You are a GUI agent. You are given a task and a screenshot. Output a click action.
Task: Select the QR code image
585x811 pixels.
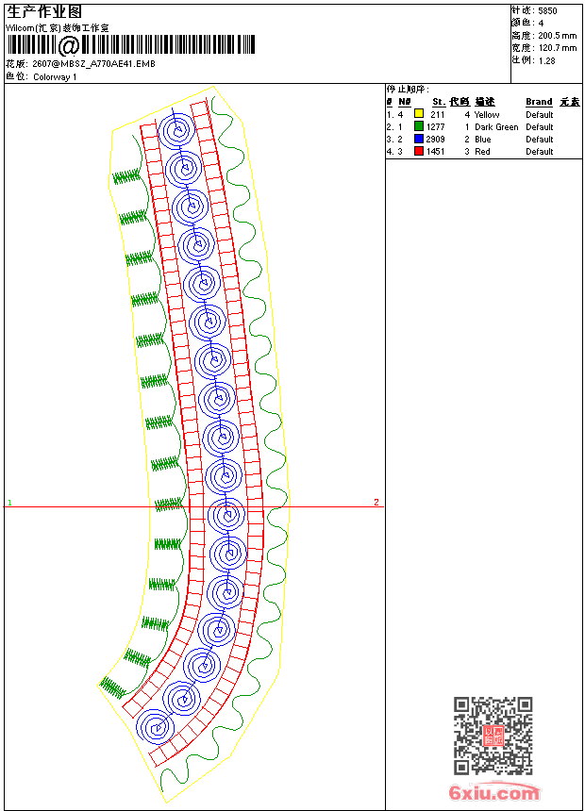pyautogui.click(x=493, y=736)
